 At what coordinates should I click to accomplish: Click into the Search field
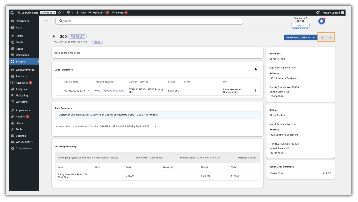pos(149,21)
